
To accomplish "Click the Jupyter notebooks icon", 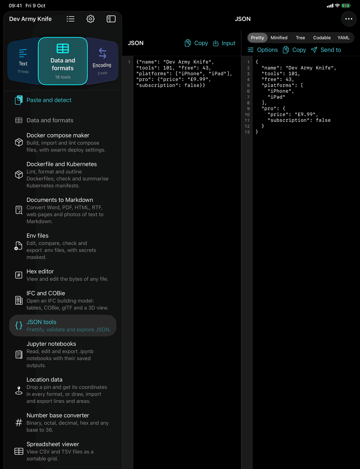I will pyautogui.click(x=19, y=354).
